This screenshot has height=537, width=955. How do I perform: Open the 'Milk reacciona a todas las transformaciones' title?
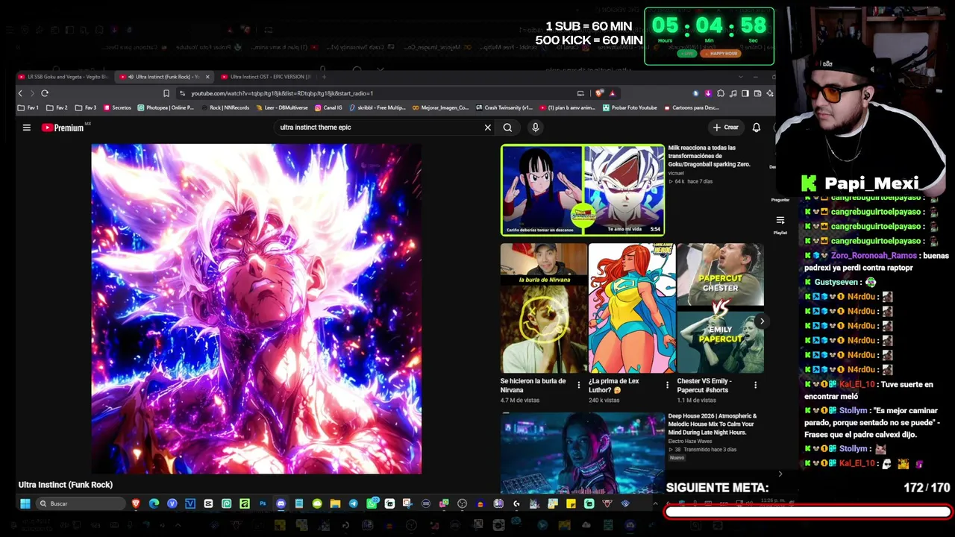709,156
